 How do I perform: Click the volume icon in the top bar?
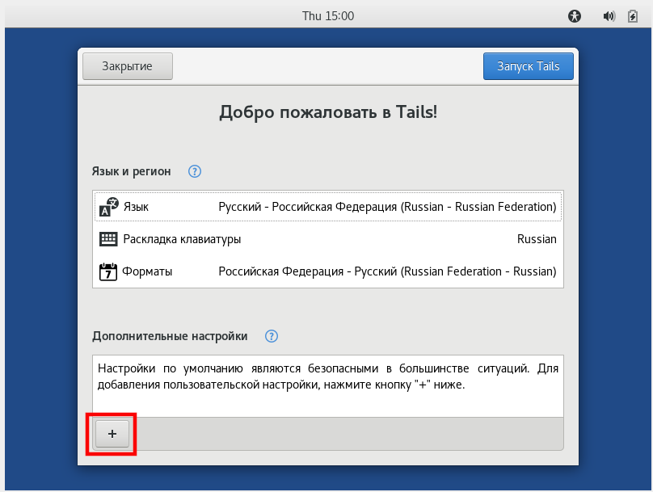coord(609,15)
